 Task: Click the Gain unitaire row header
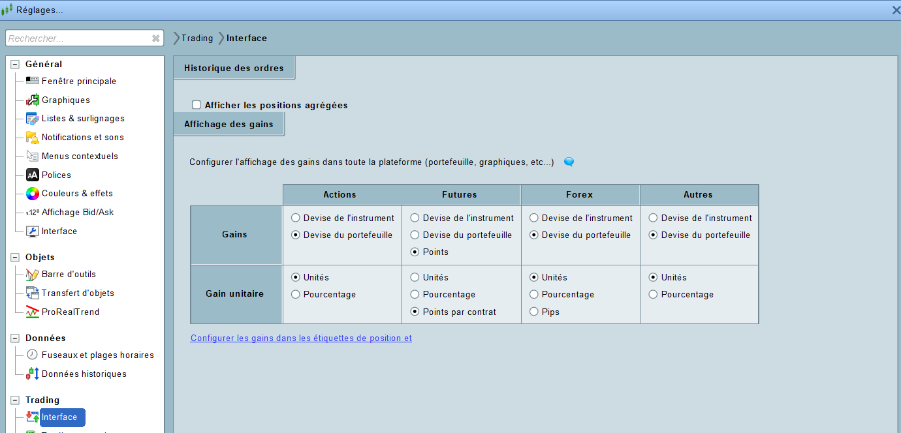(x=236, y=294)
